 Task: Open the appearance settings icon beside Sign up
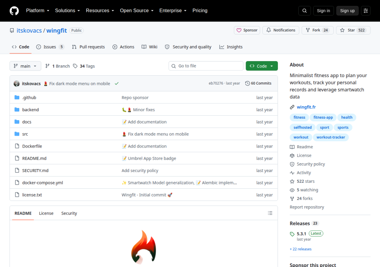pos(366,11)
